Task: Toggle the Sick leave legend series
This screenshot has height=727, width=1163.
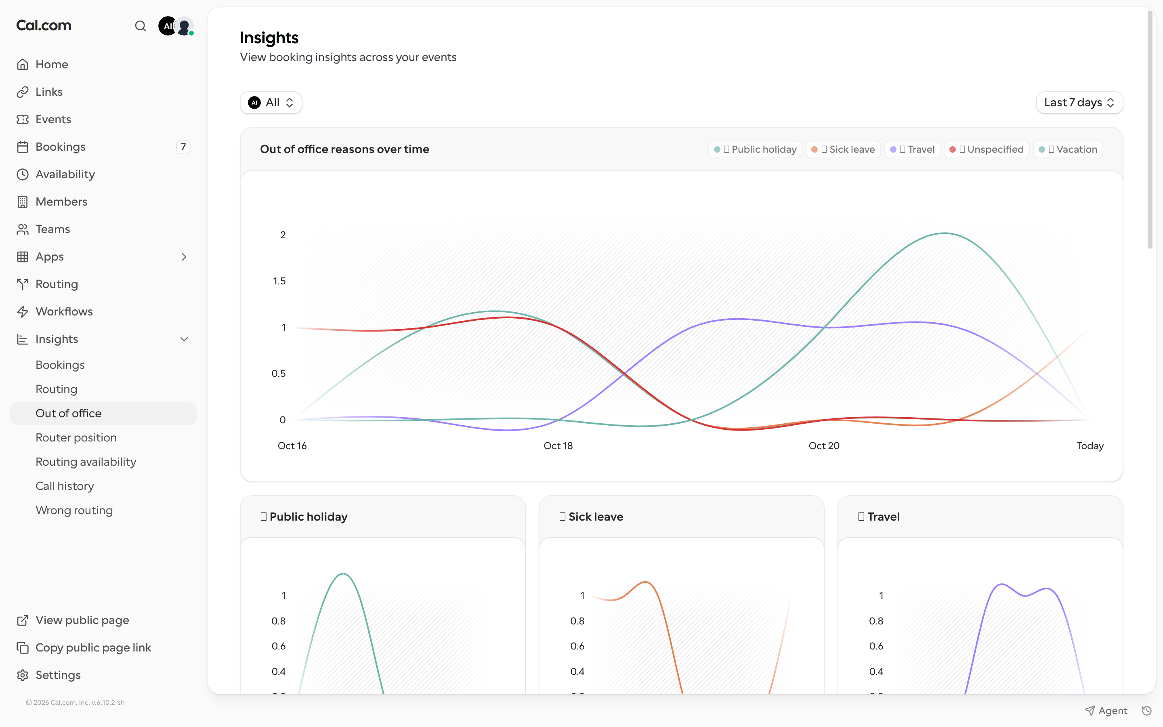Action: pyautogui.click(x=844, y=149)
